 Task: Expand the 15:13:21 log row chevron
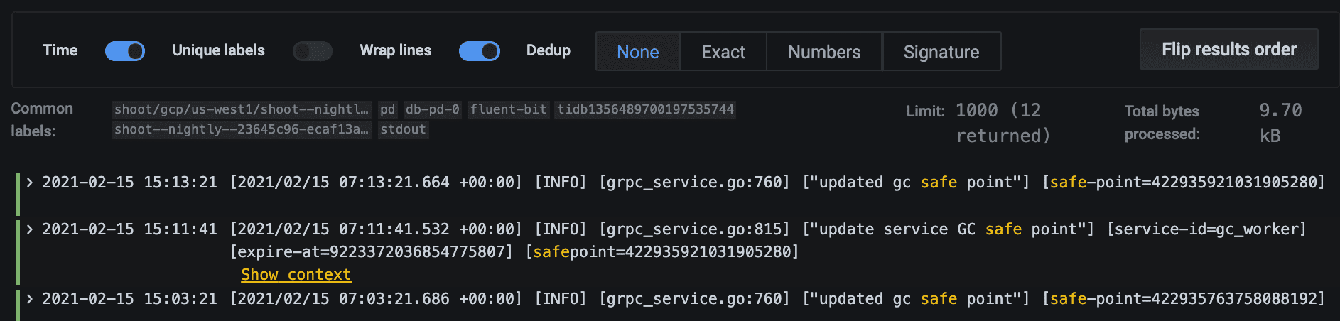(x=30, y=183)
